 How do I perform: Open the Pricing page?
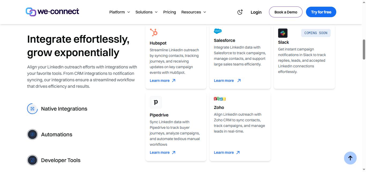pos(169,12)
